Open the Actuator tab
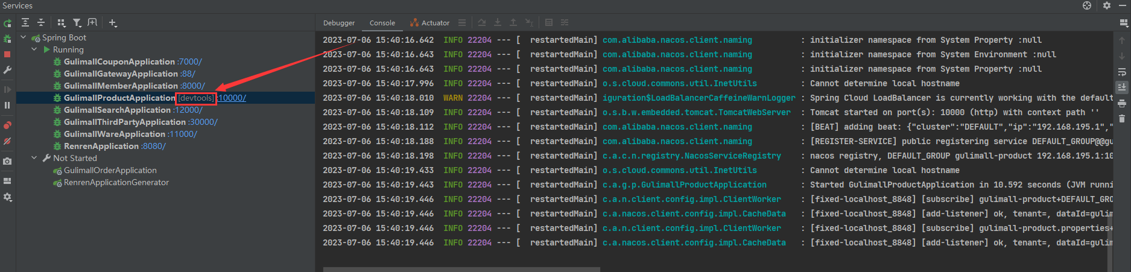1131x272 pixels. coord(429,23)
